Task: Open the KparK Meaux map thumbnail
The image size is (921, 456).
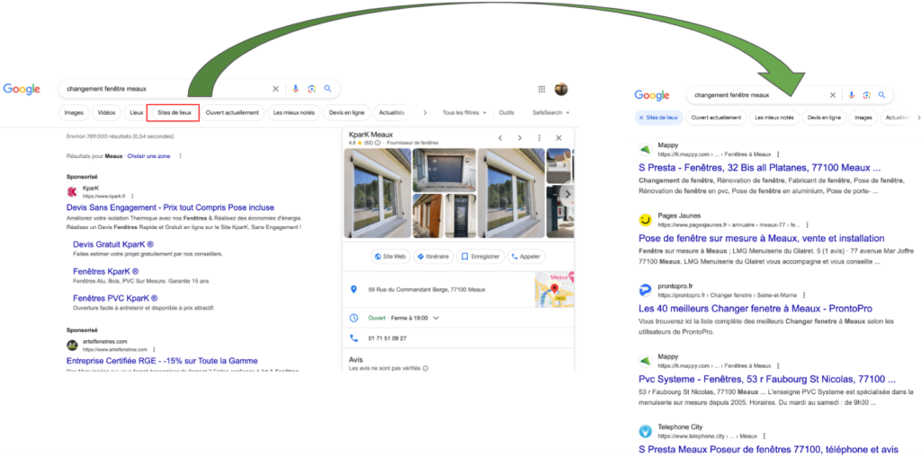Action: pos(554,290)
